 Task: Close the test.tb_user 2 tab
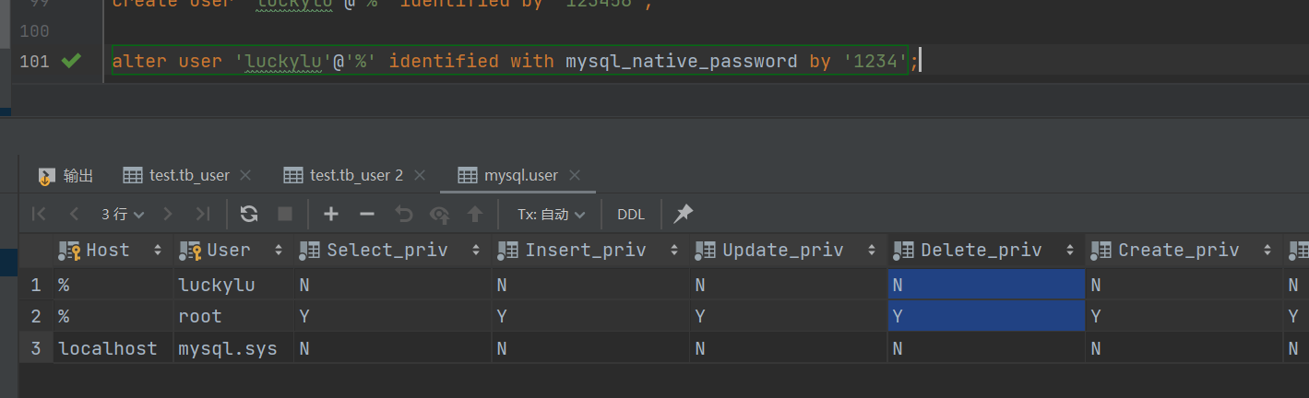pyautogui.click(x=420, y=175)
